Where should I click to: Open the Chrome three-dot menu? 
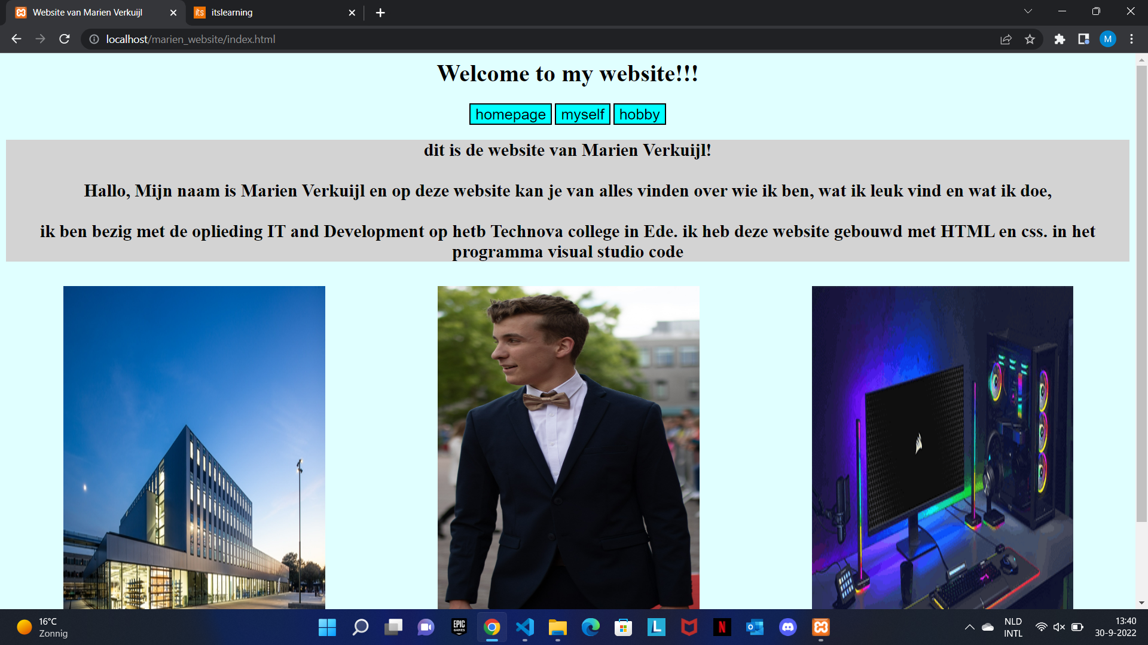click(1131, 39)
